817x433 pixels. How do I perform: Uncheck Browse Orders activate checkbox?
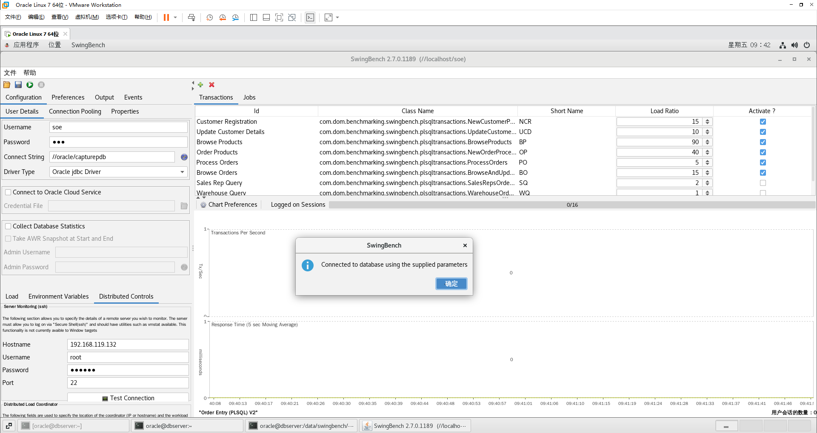[763, 173]
